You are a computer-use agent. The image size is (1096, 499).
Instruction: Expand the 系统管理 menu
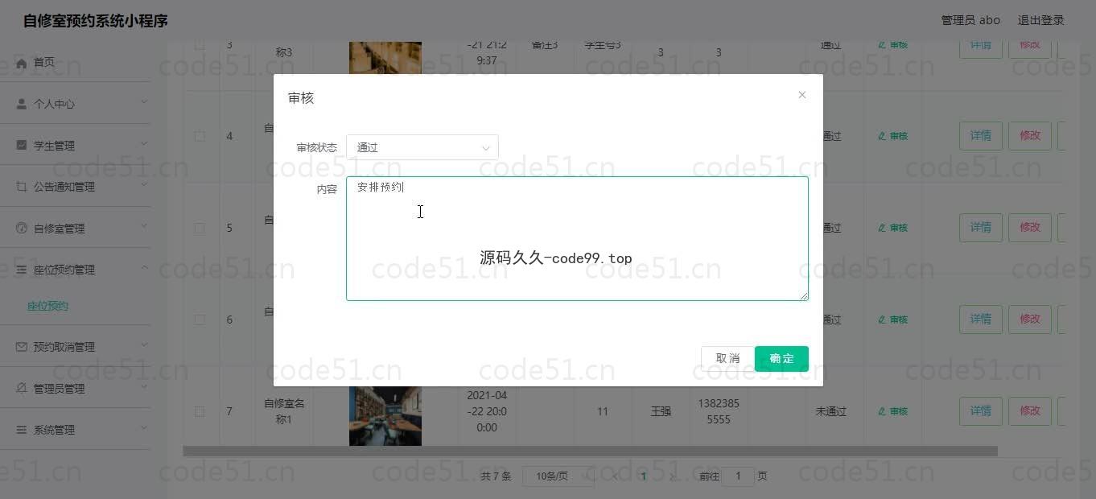pyautogui.click(x=76, y=429)
